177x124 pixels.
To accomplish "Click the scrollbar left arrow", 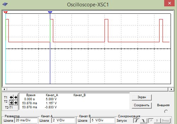I will [x=4, y=89].
